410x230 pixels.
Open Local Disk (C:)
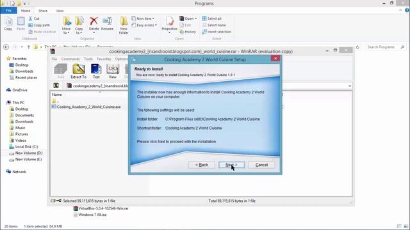click(x=24, y=146)
